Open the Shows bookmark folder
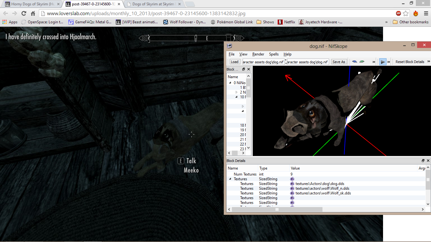 coord(265,22)
